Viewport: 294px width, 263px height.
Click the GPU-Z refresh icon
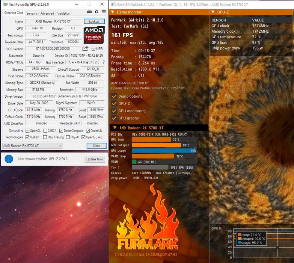tap(96, 12)
